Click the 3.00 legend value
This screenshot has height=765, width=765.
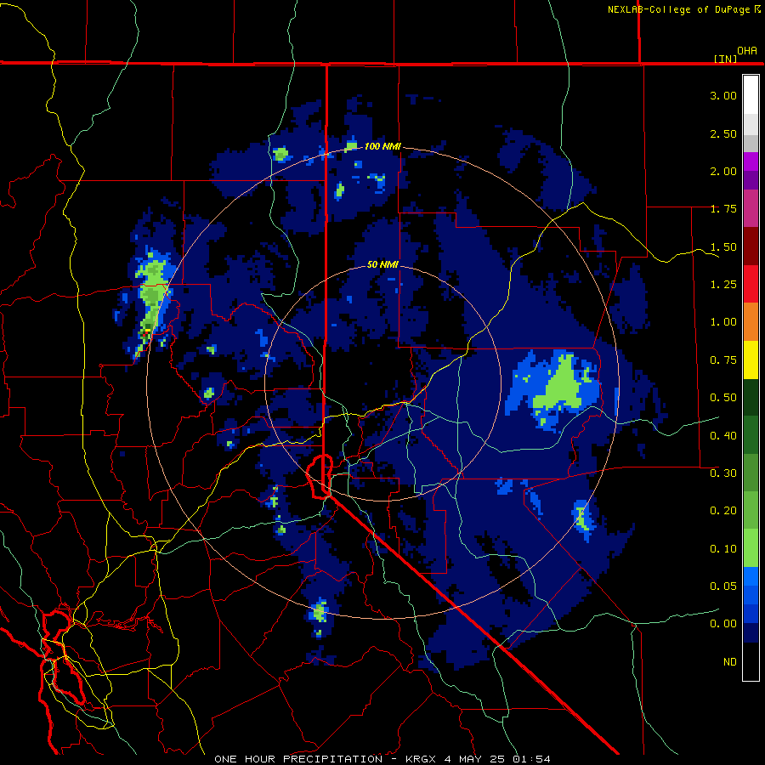tap(723, 95)
